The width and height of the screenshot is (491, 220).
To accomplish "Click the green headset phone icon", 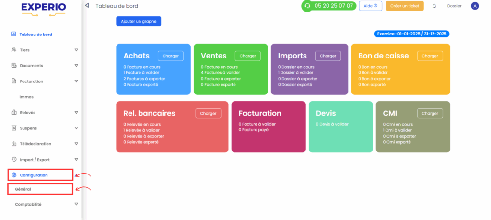I will pos(307,6).
